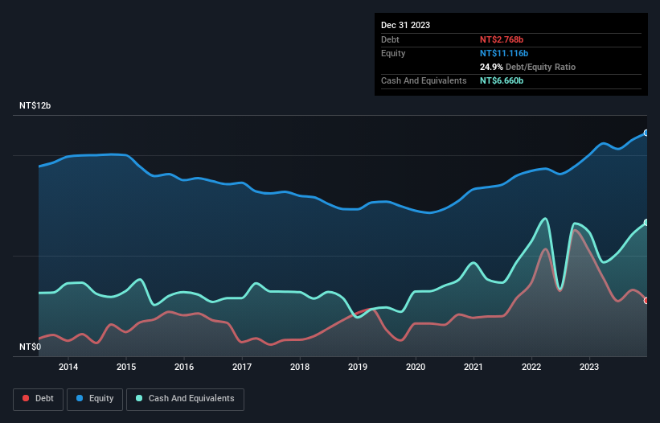Click the 2015 x-axis label
The height and width of the screenshot is (423, 660).
[x=126, y=367]
